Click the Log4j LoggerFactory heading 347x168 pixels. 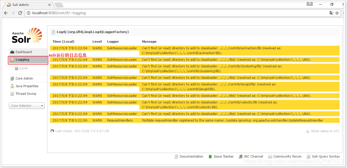pos(93,32)
